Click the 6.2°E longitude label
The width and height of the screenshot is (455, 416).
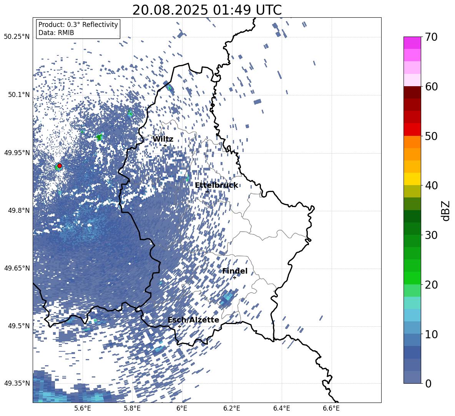click(232, 408)
